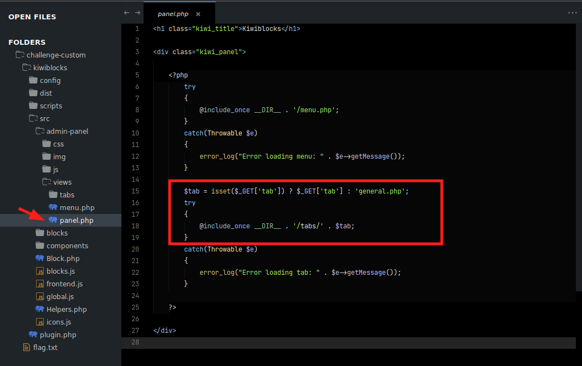Click the vertical scrollbar of the editor

click(x=579, y=157)
